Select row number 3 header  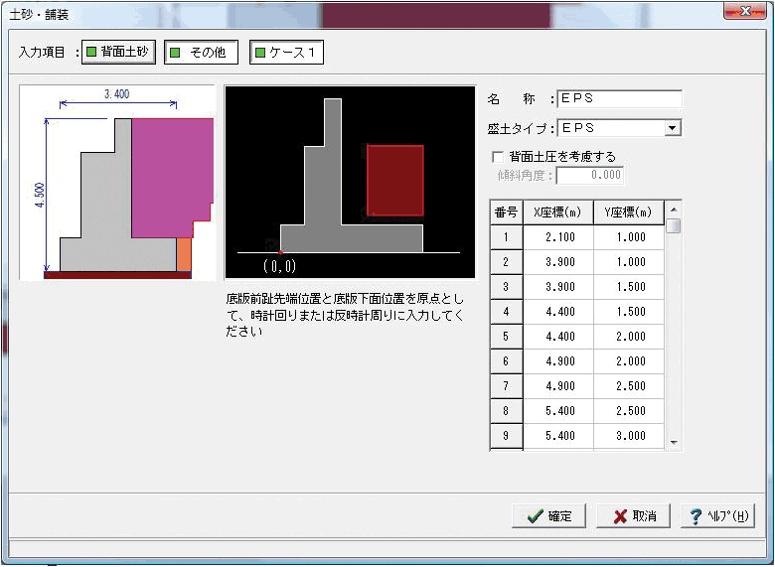click(x=506, y=287)
